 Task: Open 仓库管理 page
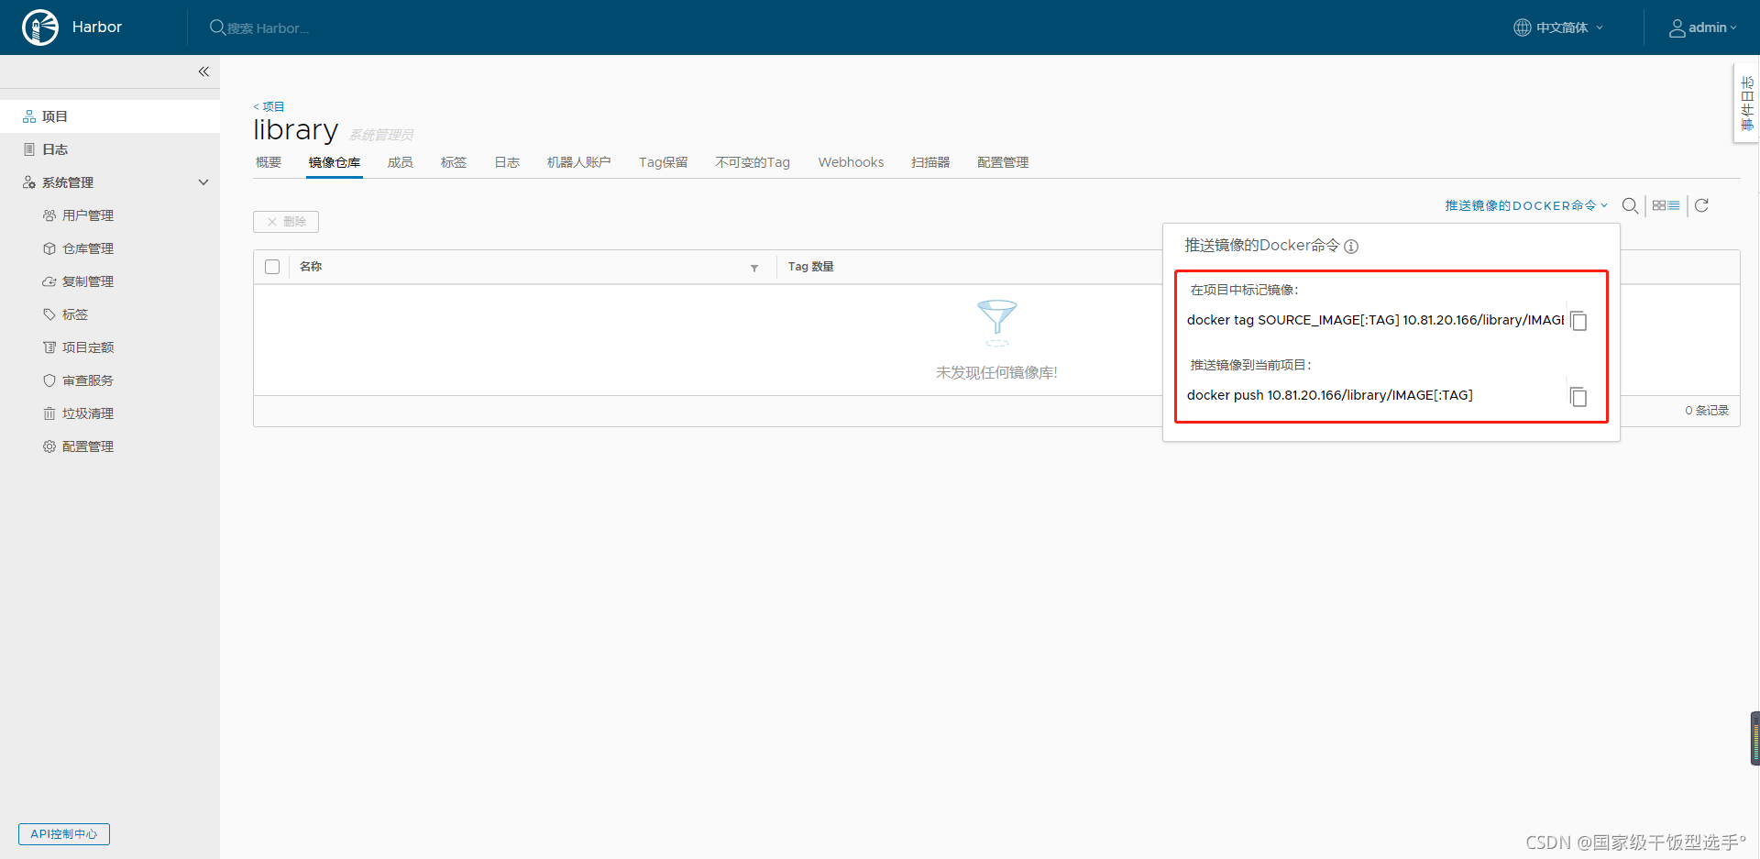point(88,248)
